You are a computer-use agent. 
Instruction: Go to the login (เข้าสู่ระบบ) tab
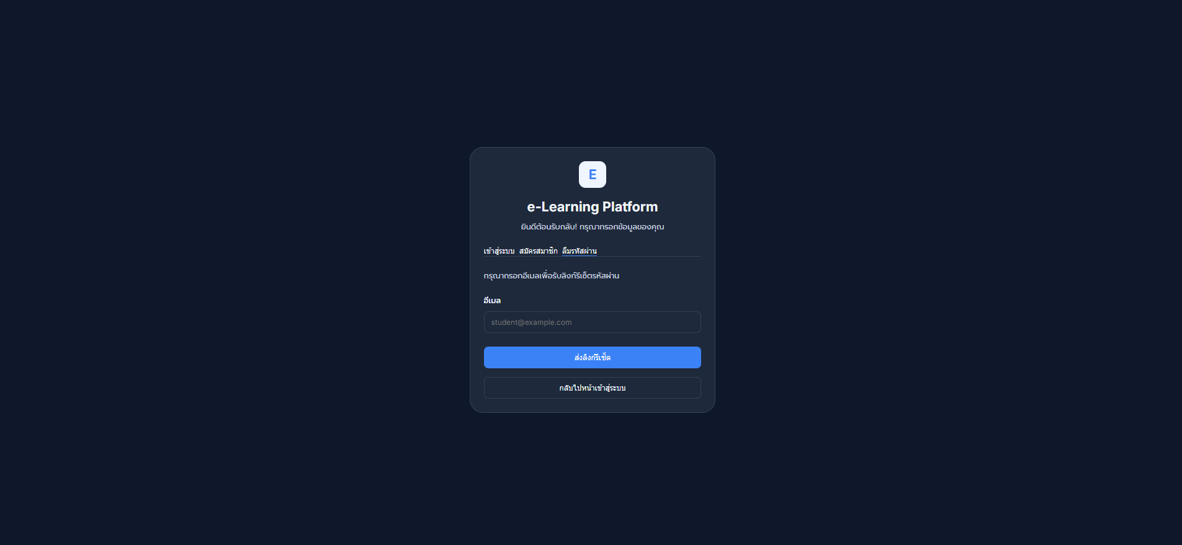pyautogui.click(x=499, y=251)
